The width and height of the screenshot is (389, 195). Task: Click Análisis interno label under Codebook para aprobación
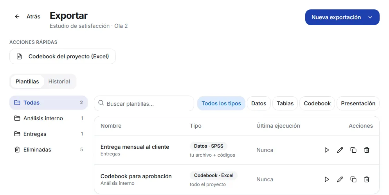point(117,183)
